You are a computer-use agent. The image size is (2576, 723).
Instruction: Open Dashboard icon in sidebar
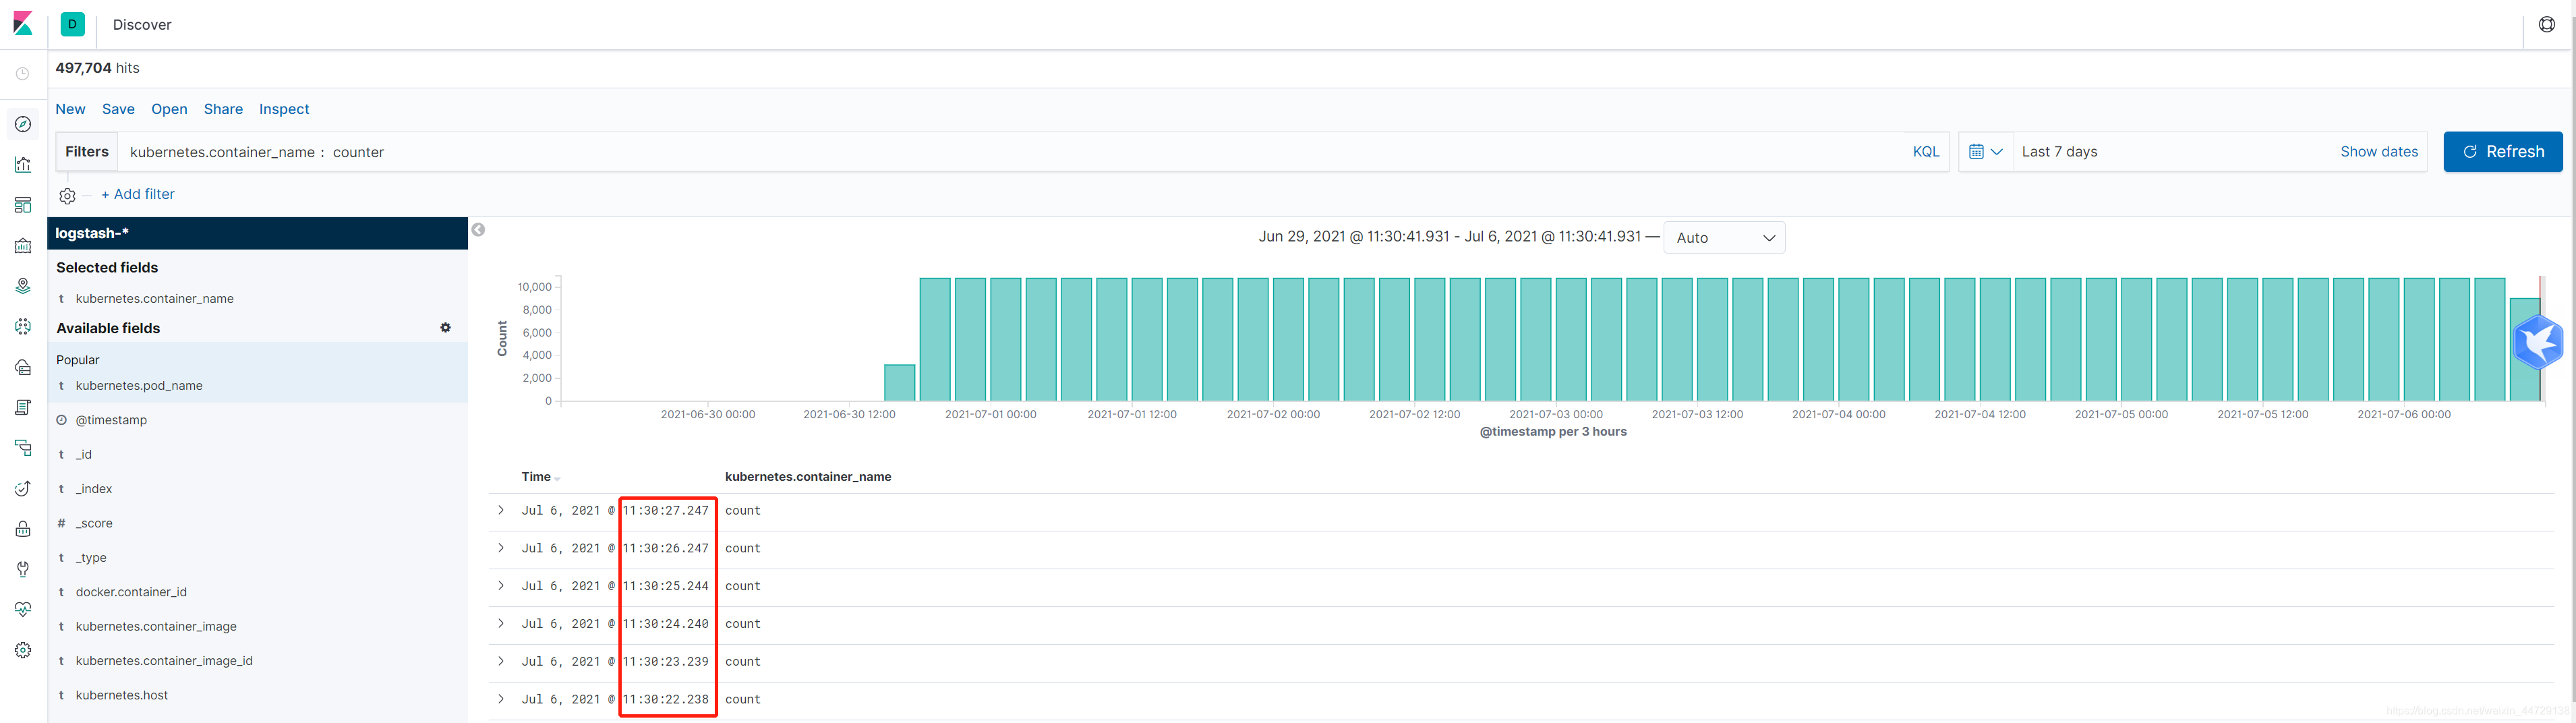[x=23, y=205]
